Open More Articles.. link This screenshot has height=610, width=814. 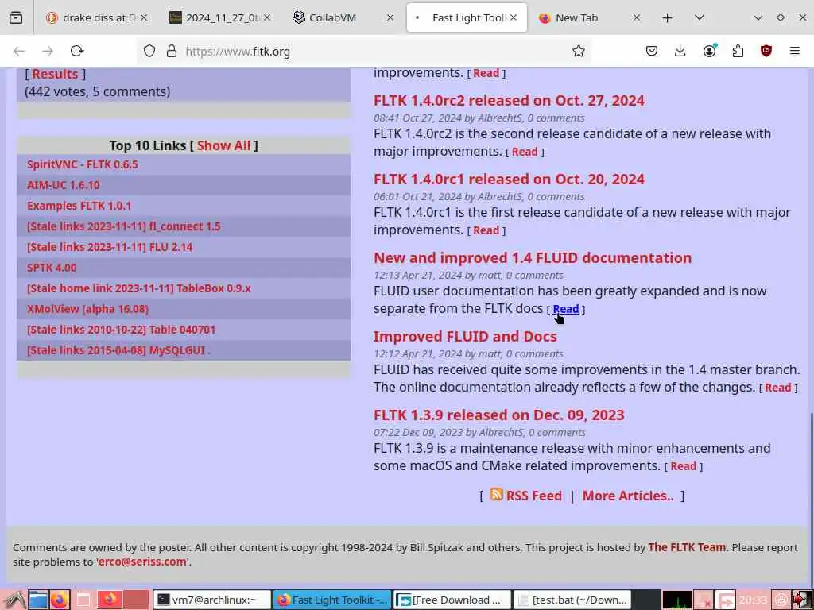point(628,496)
